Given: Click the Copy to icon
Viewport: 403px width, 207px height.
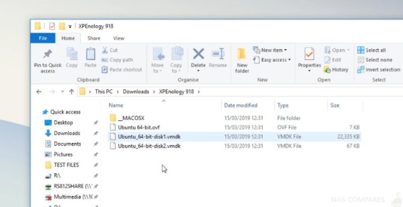Looking at the screenshot, I should tap(176, 54).
